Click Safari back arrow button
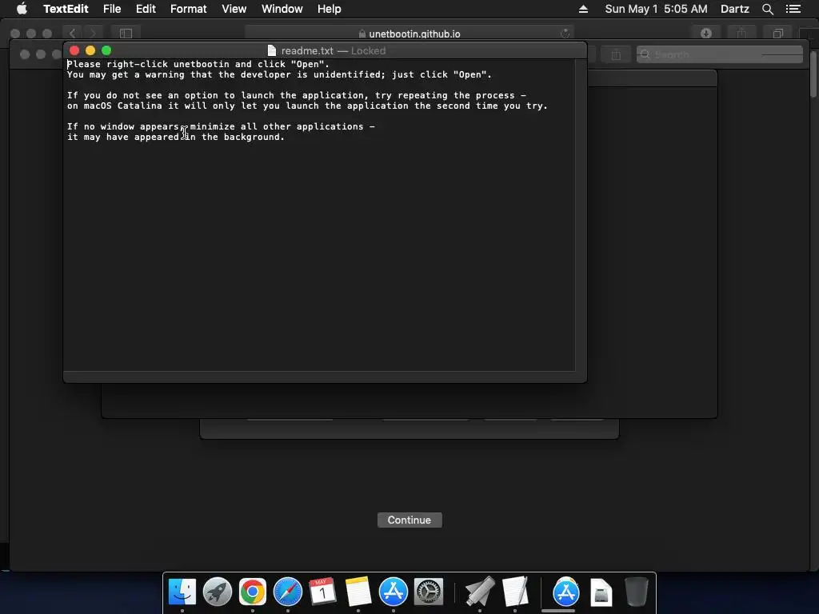The height and width of the screenshot is (614, 819). click(73, 34)
